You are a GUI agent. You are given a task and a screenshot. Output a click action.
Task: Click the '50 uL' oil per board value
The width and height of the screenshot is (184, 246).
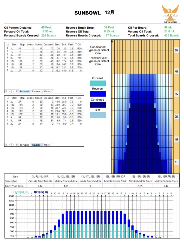tap(168, 28)
